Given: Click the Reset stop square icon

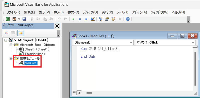Looking at the screenshot, I should (86, 19).
